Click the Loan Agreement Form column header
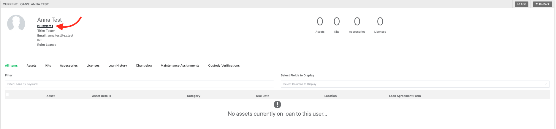The width and height of the screenshot is (556, 129). (405, 96)
